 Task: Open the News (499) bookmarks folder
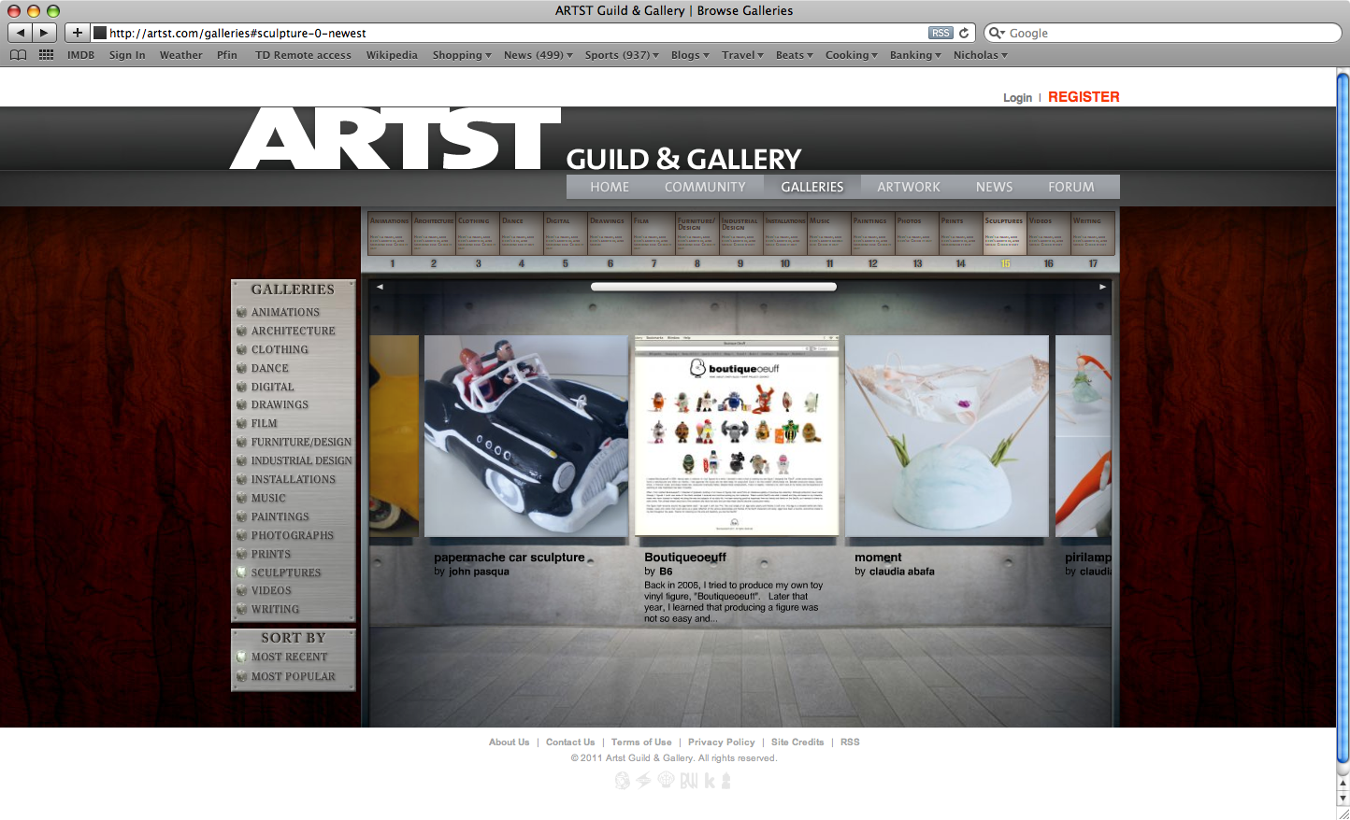[x=538, y=55]
